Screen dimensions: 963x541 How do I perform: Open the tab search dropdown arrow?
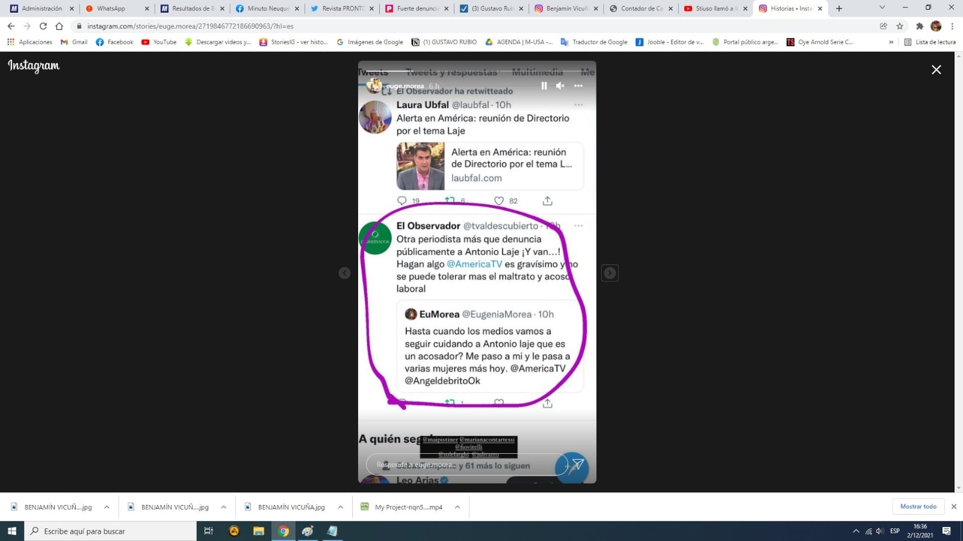point(882,8)
